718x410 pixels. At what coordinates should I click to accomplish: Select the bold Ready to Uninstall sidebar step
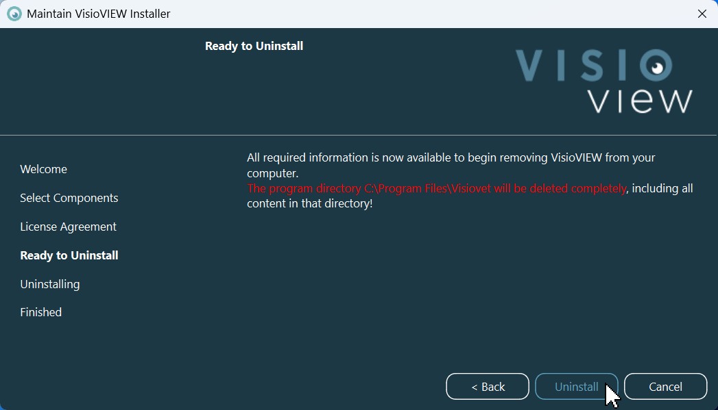[69, 255]
